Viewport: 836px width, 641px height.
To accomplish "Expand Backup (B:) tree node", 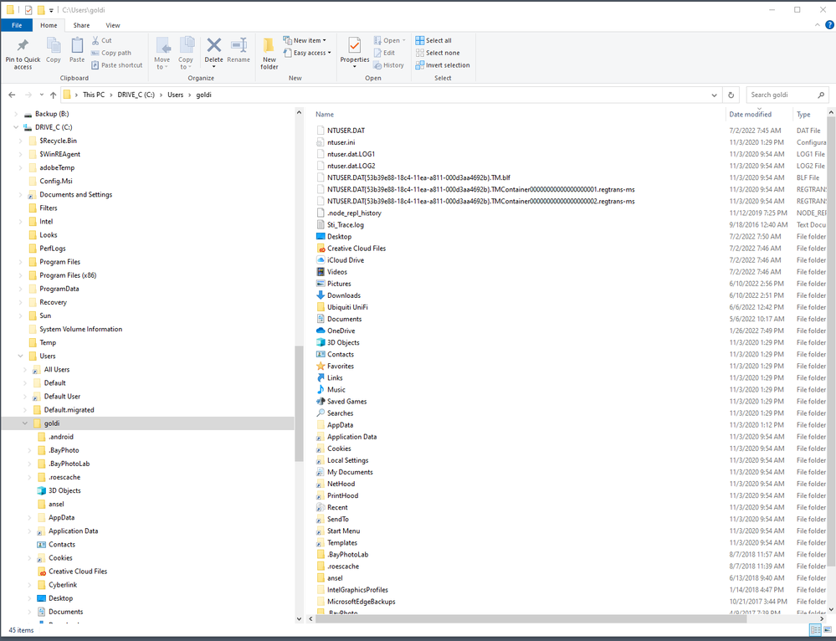I will [16, 114].
